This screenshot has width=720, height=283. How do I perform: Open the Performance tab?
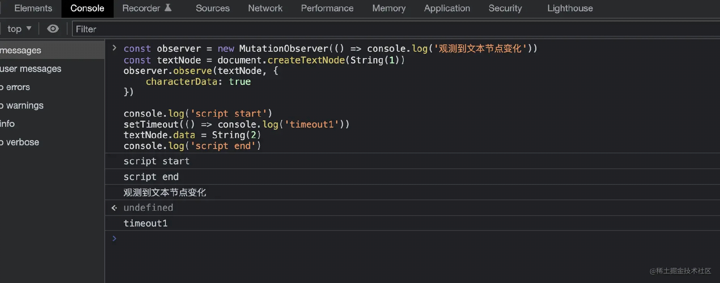[x=327, y=8]
